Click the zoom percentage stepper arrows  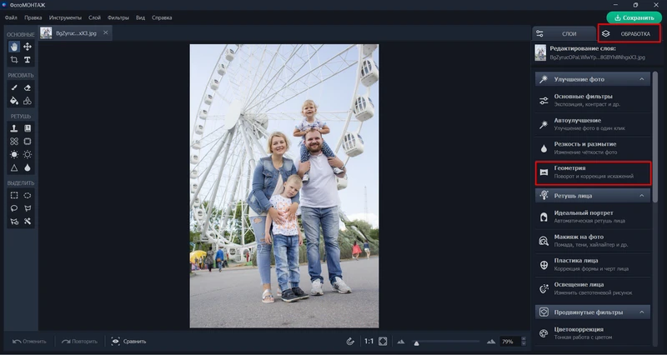[x=524, y=342]
